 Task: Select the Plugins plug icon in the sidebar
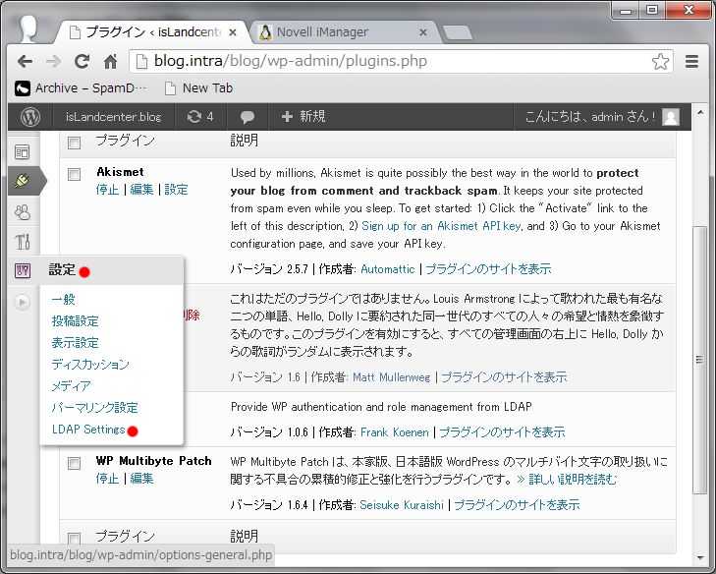(22, 182)
